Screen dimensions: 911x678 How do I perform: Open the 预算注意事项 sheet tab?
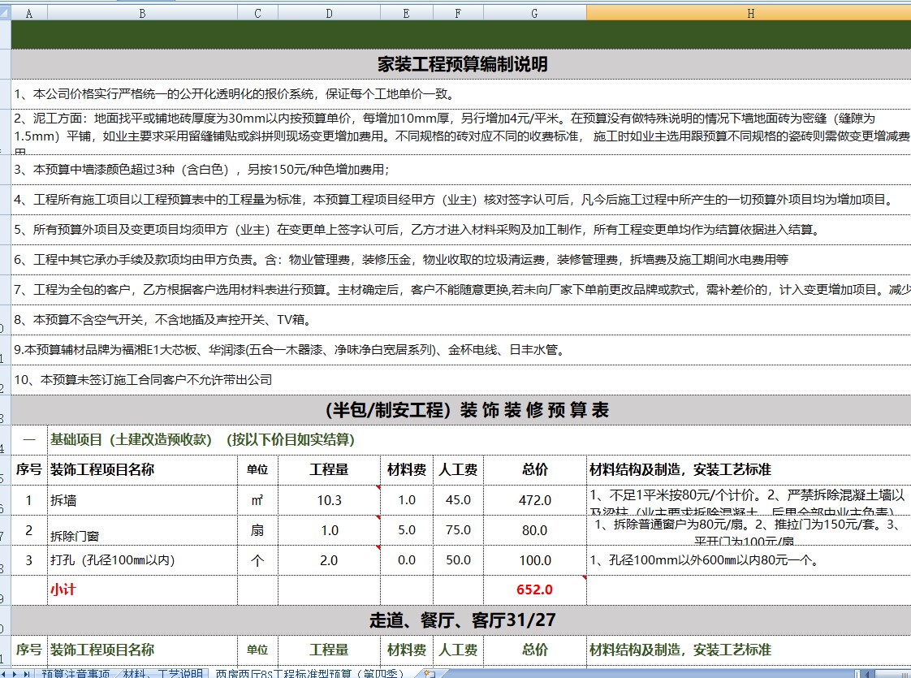76,673
